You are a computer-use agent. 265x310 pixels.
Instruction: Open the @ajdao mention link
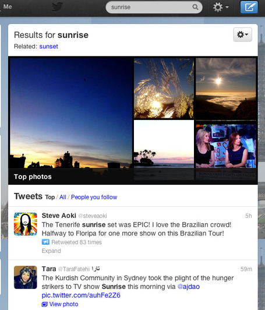click(189, 287)
